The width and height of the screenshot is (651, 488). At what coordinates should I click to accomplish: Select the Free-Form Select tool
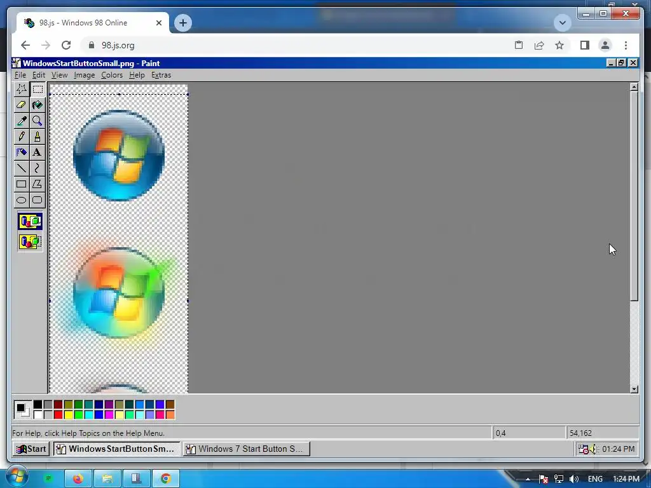21,89
